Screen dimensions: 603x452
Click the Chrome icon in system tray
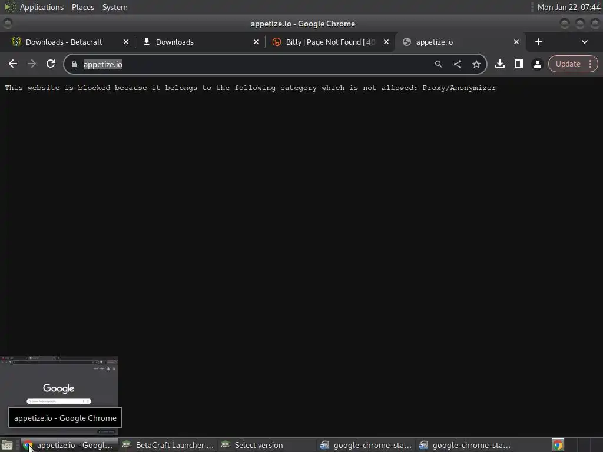558,445
